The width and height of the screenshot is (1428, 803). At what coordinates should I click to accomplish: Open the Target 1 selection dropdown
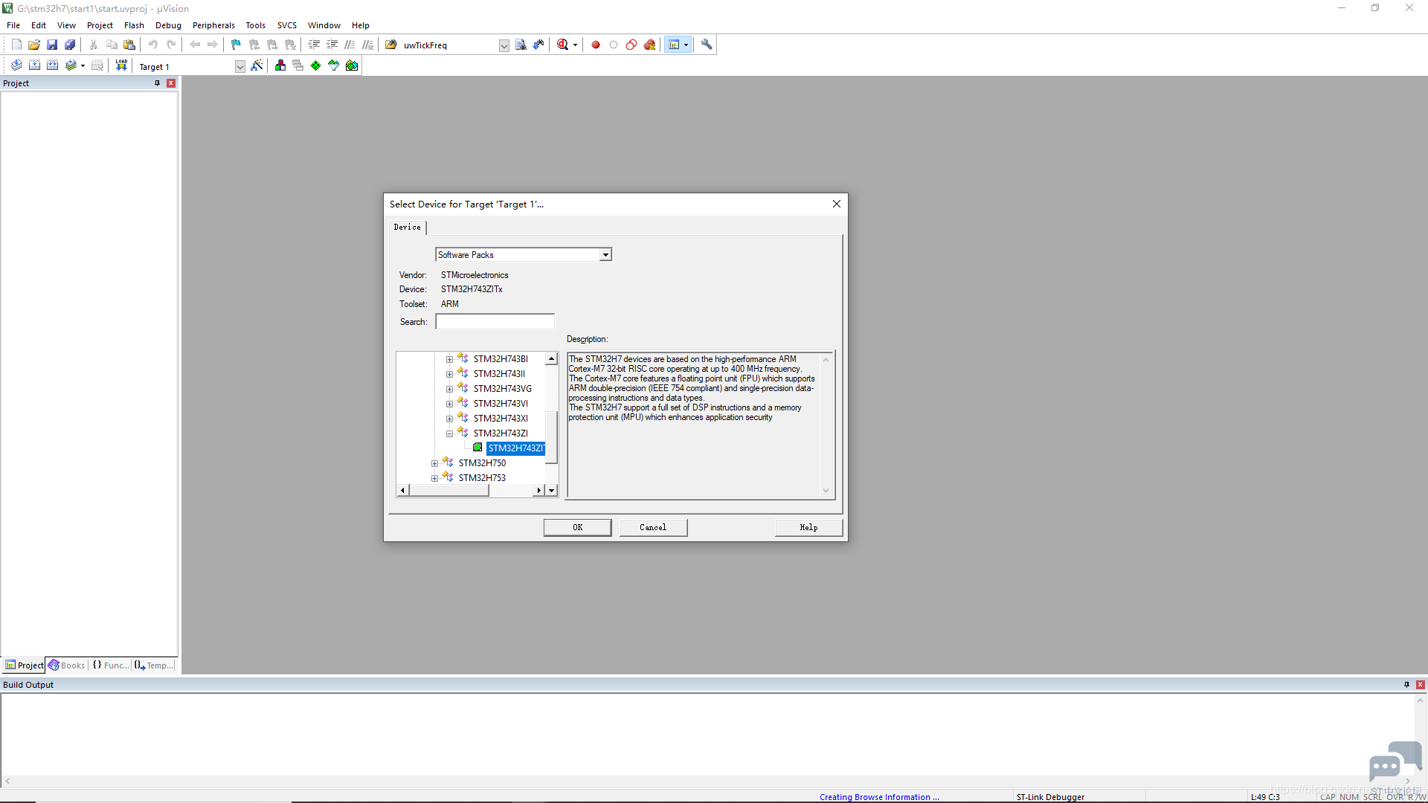coord(239,67)
